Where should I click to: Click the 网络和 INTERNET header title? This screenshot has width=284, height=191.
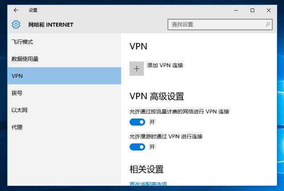[x=51, y=24]
